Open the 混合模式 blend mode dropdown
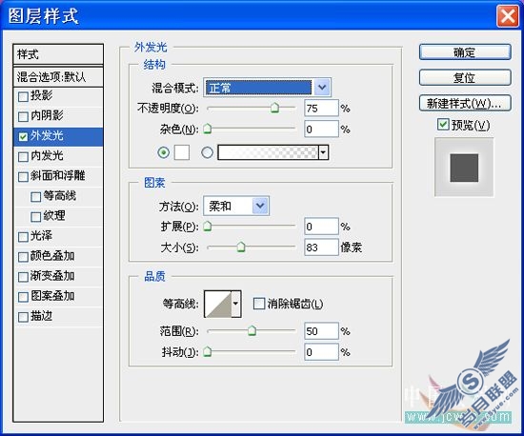This screenshot has width=524, height=436. pos(267,88)
